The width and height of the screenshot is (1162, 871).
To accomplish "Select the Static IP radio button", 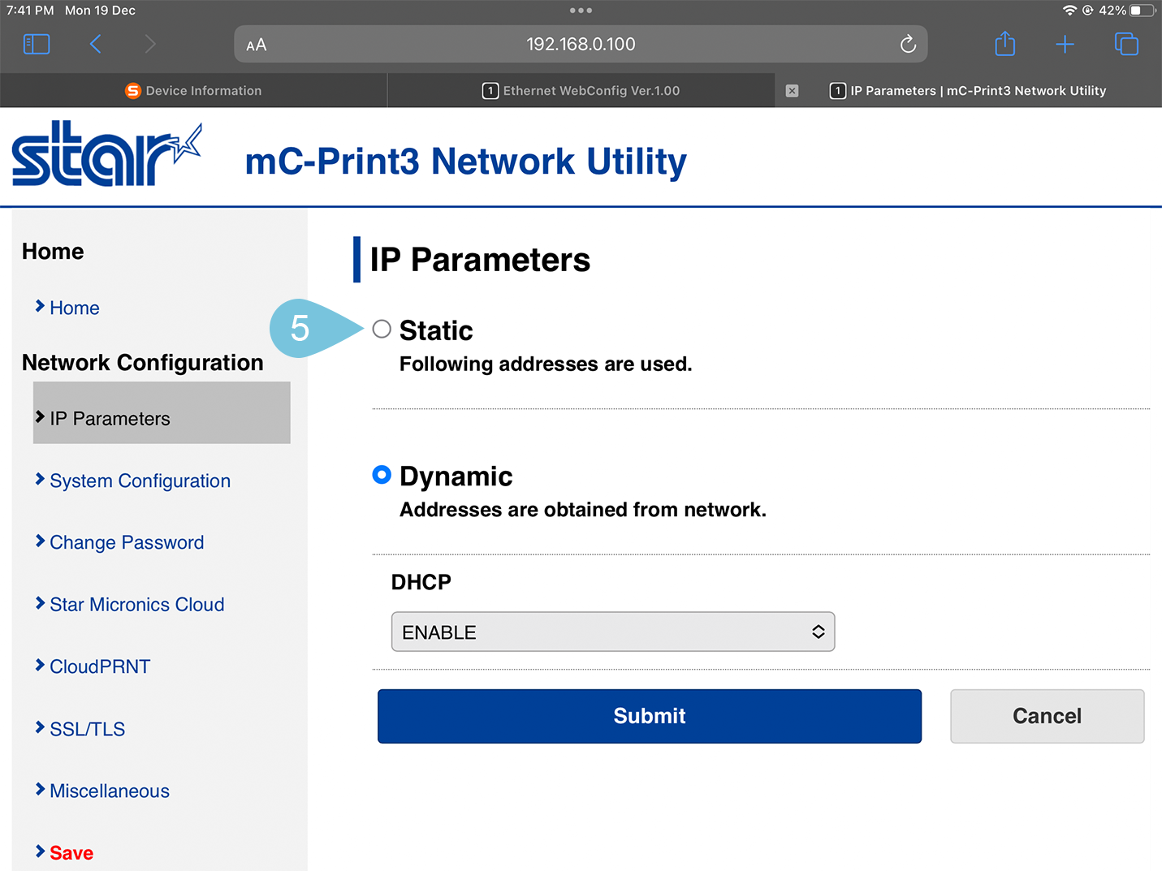I will 382,329.
